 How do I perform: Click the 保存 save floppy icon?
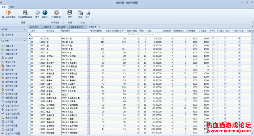[x=70, y=13]
